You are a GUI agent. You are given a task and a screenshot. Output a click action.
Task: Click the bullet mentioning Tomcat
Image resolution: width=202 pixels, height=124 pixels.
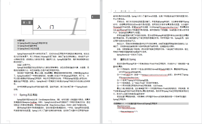[x=140, y=86]
